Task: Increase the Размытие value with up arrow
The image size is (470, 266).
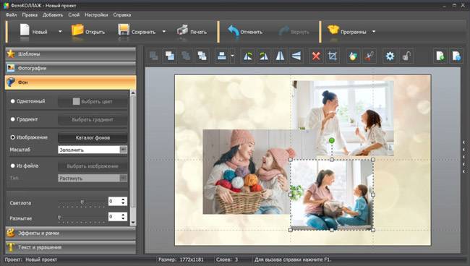Action: point(123,215)
